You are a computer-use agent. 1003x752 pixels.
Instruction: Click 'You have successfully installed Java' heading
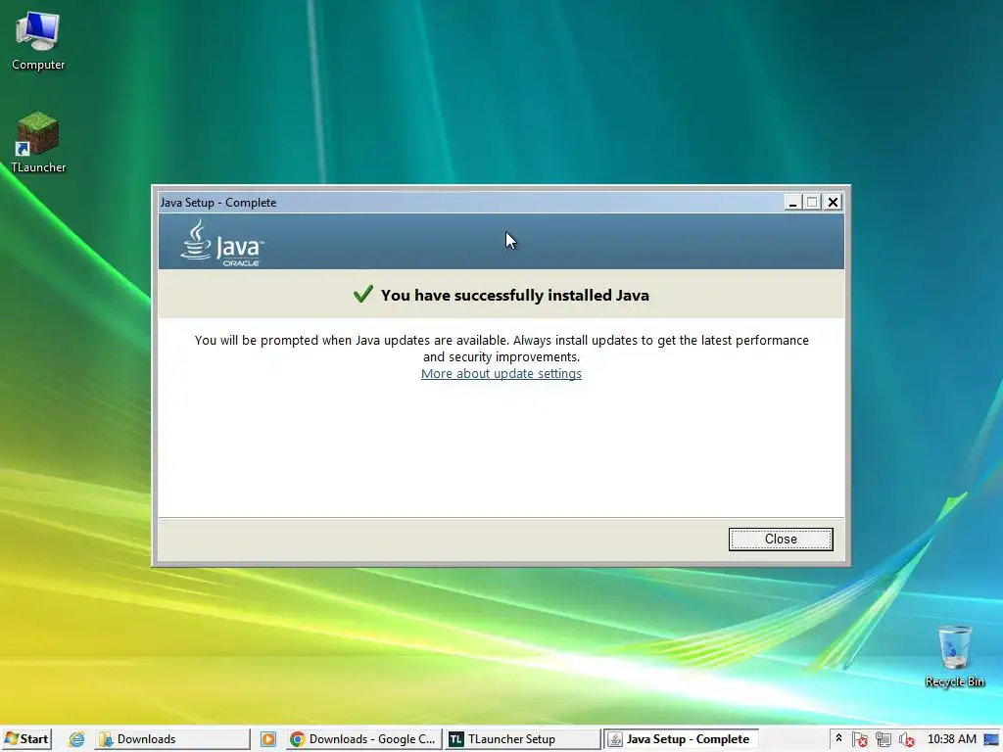(x=515, y=296)
